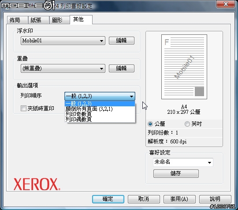This screenshot has height=210, width=238.
Task: Click 編輯 button for 重疊
Action: pyautogui.click(x=122, y=68)
